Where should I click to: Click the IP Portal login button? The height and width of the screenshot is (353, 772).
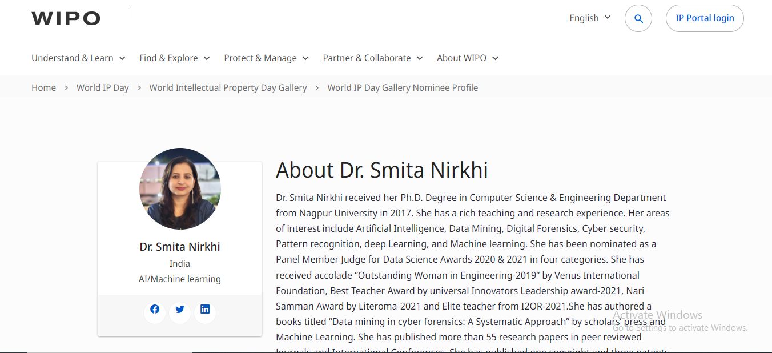tap(705, 18)
